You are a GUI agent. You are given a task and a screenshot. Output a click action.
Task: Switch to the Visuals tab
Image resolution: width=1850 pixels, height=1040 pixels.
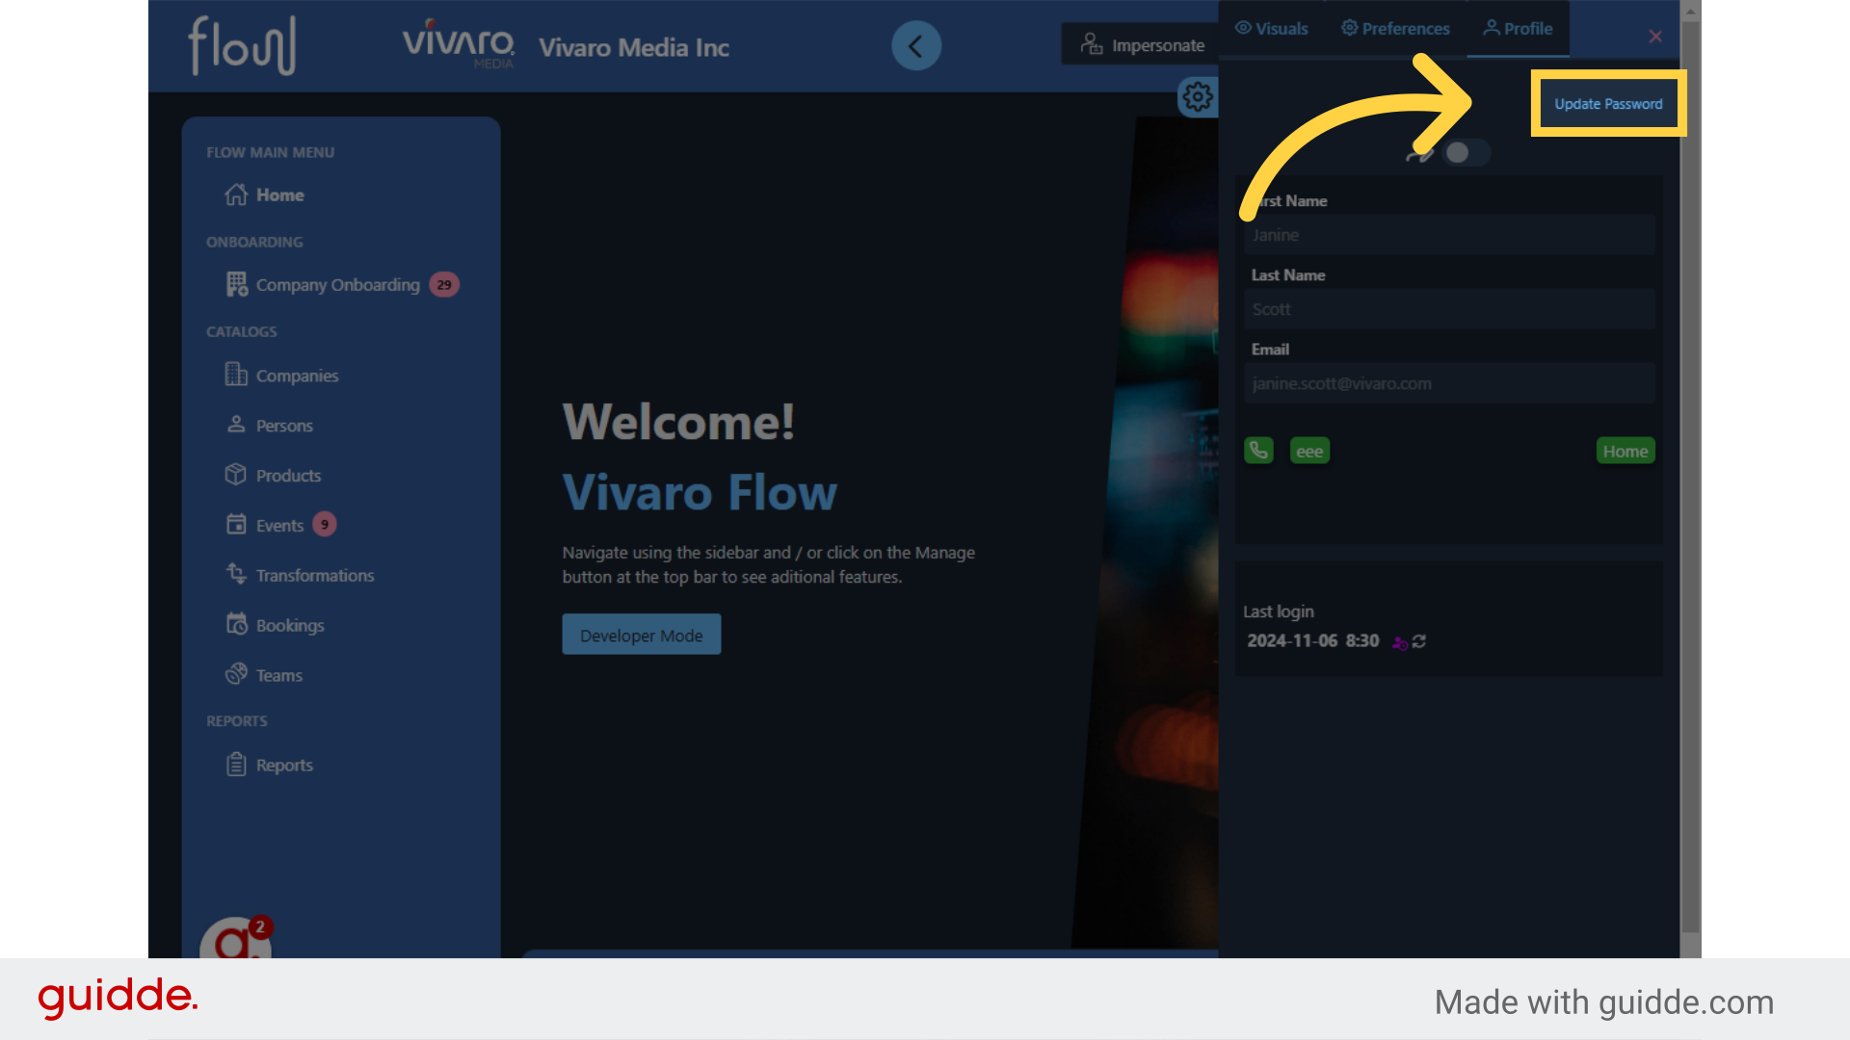(x=1271, y=29)
